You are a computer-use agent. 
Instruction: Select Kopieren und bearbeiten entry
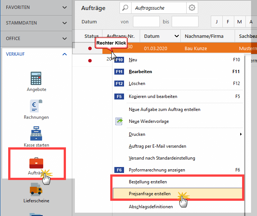coord(153,96)
